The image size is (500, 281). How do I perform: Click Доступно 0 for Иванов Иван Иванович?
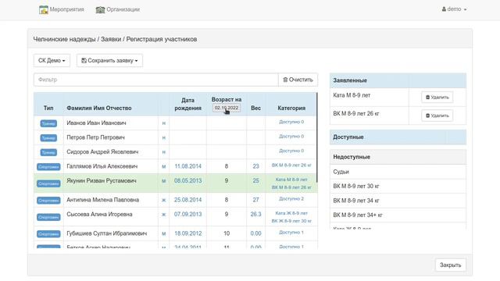click(291, 122)
